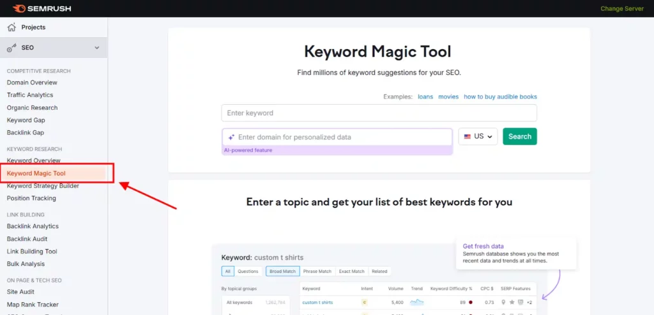Viewport: 654px width, 315px height.
Task: Select the All filter tab in preview
Action: [x=228, y=271]
